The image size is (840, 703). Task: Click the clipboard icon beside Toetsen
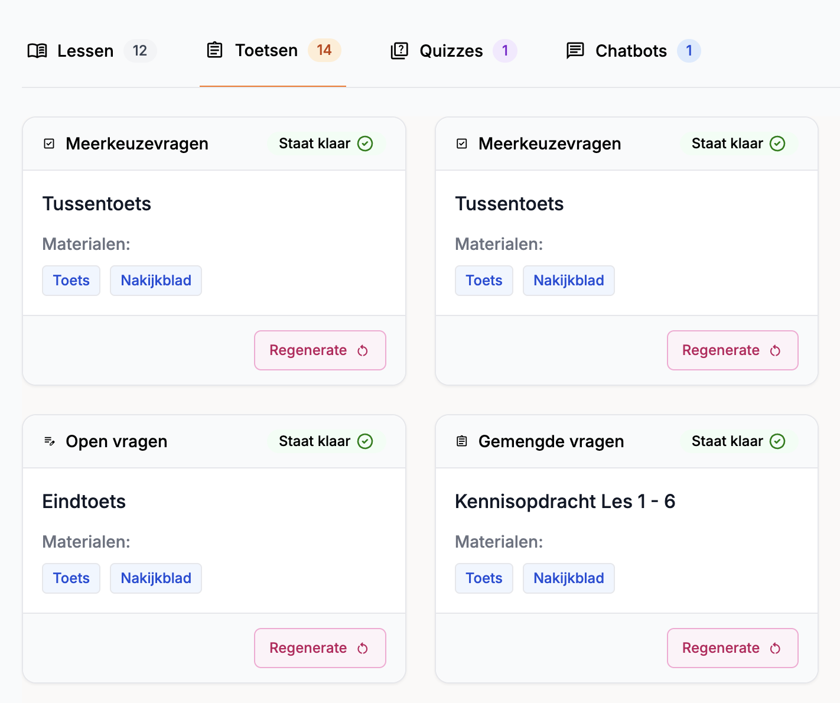215,50
